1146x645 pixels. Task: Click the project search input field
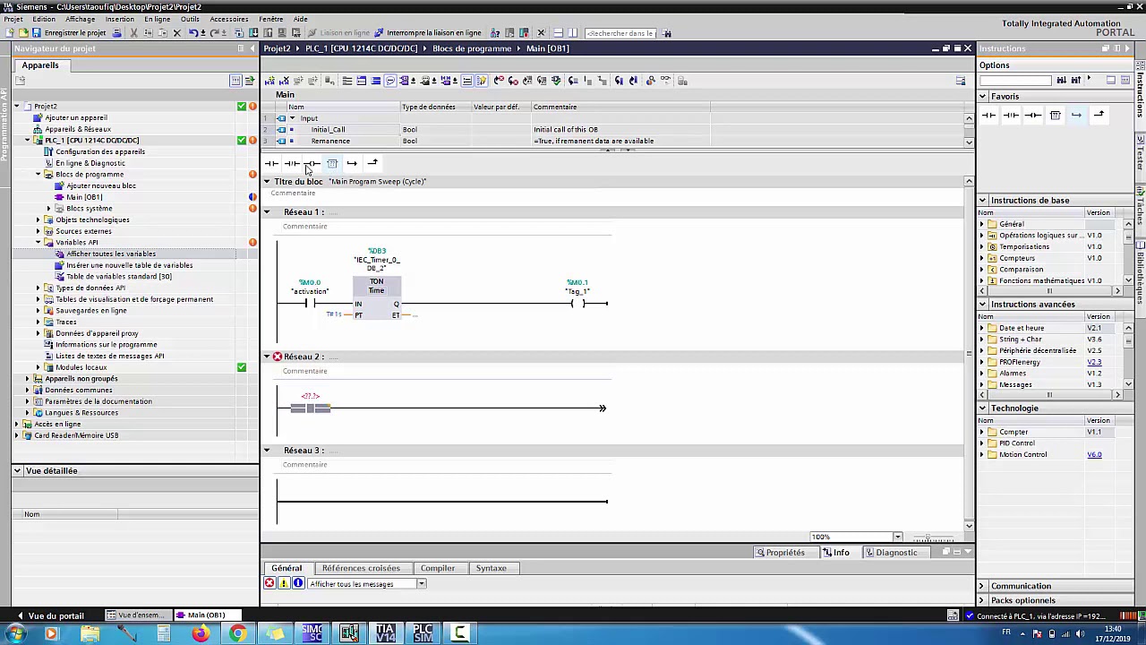click(620, 33)
